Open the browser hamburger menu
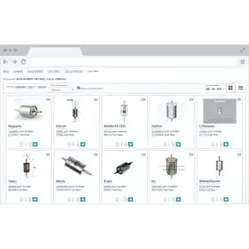 (243, 62)
